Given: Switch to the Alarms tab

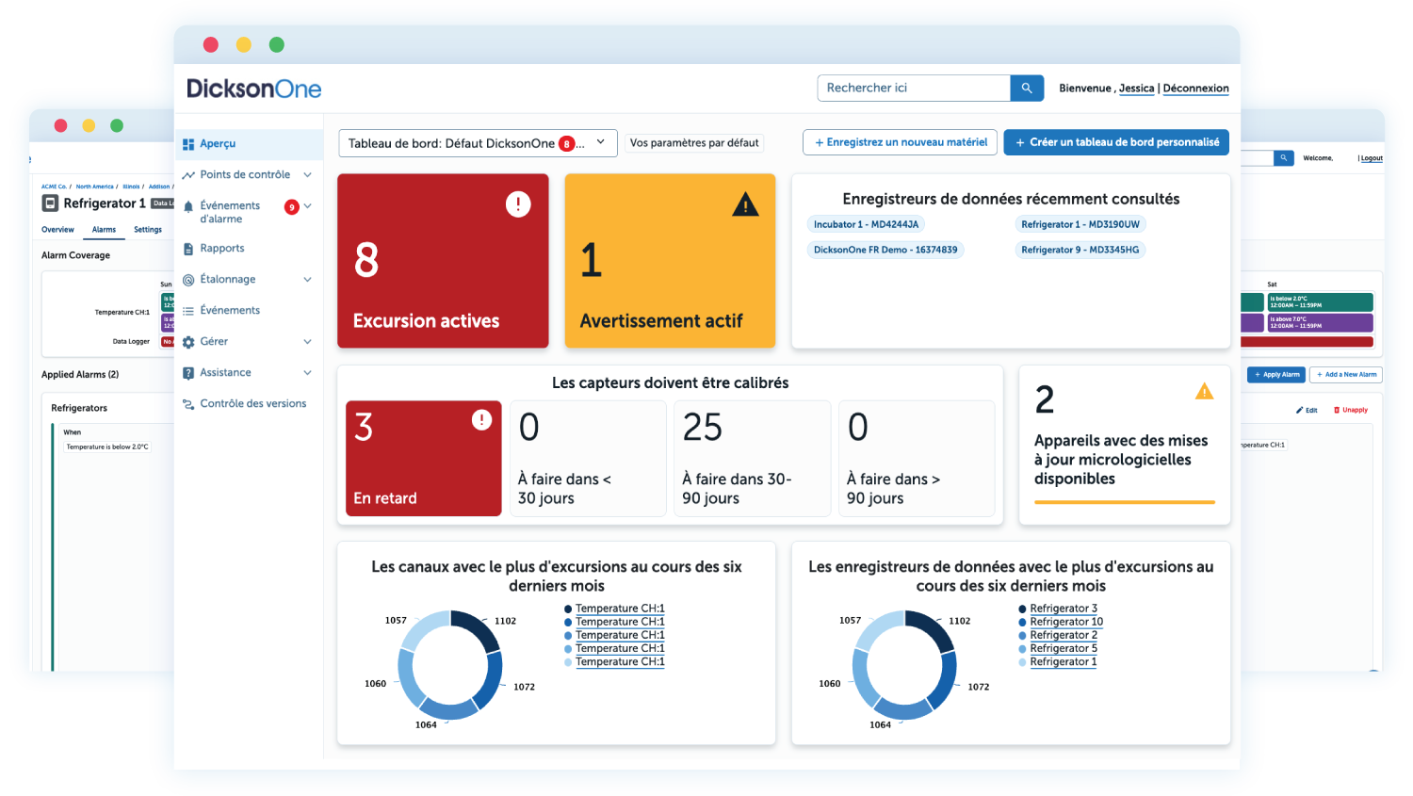Looking at the screenshot, I should point(104,230).
